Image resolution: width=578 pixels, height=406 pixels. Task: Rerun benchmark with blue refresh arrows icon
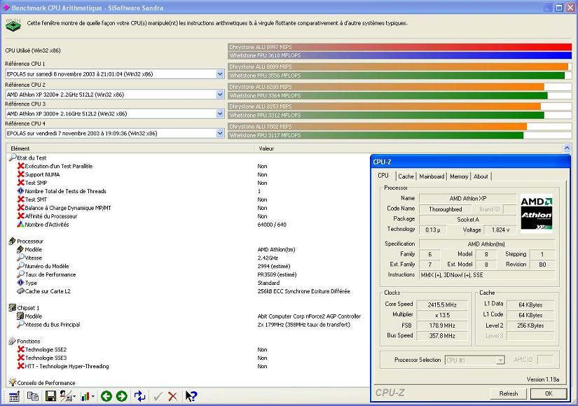click(140, 396)
